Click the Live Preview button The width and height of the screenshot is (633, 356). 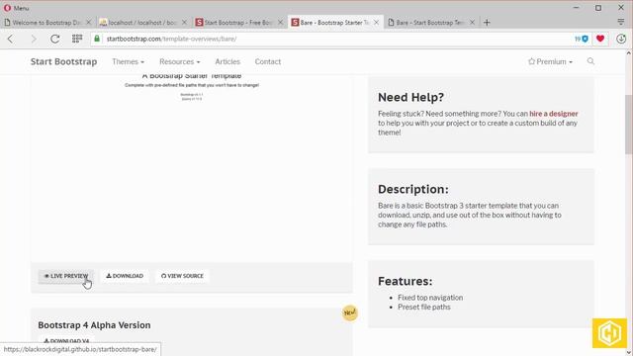pyautogui.click(x=66, y=276)
